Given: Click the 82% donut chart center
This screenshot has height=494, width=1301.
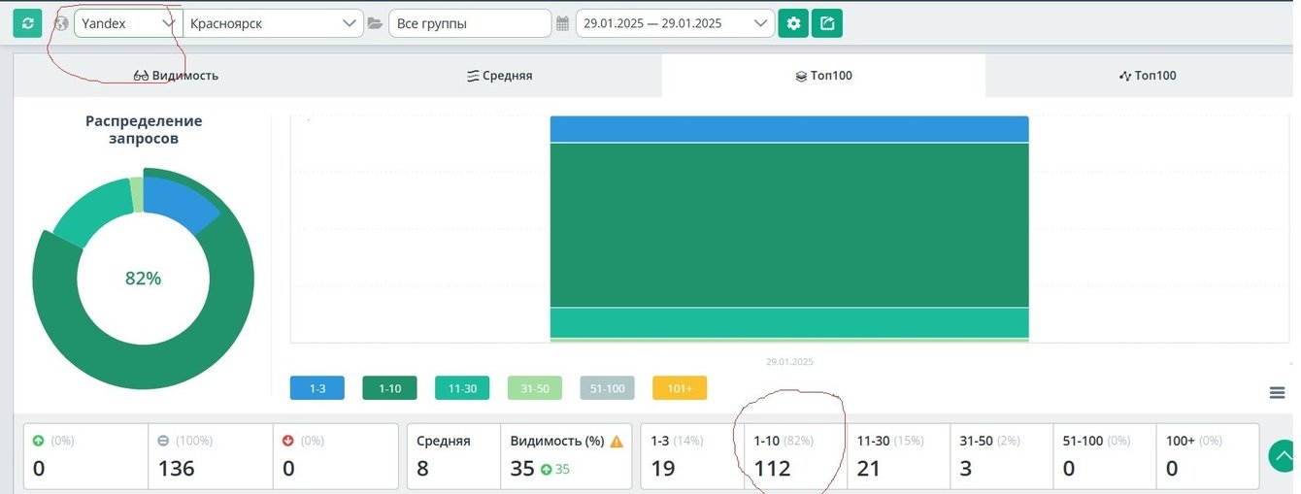Looking at the screenshot, I should (x=143, y=279).
